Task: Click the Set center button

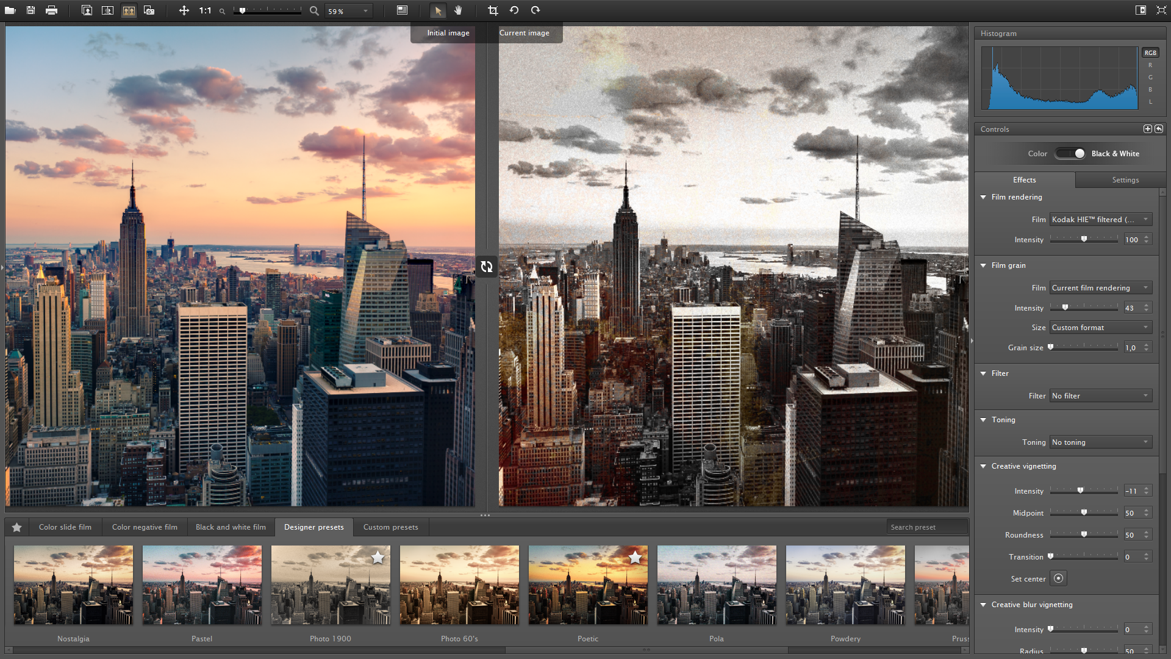Action: [x=1059, y=578]
